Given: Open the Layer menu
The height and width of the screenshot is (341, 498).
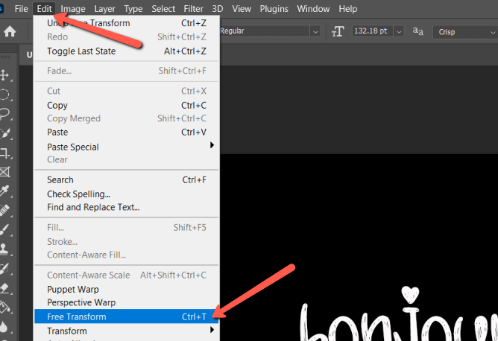Looking at the screenshot, I should (104, 9).
